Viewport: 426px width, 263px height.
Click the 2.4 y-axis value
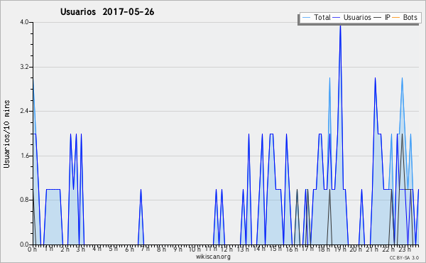coord(24,111)
